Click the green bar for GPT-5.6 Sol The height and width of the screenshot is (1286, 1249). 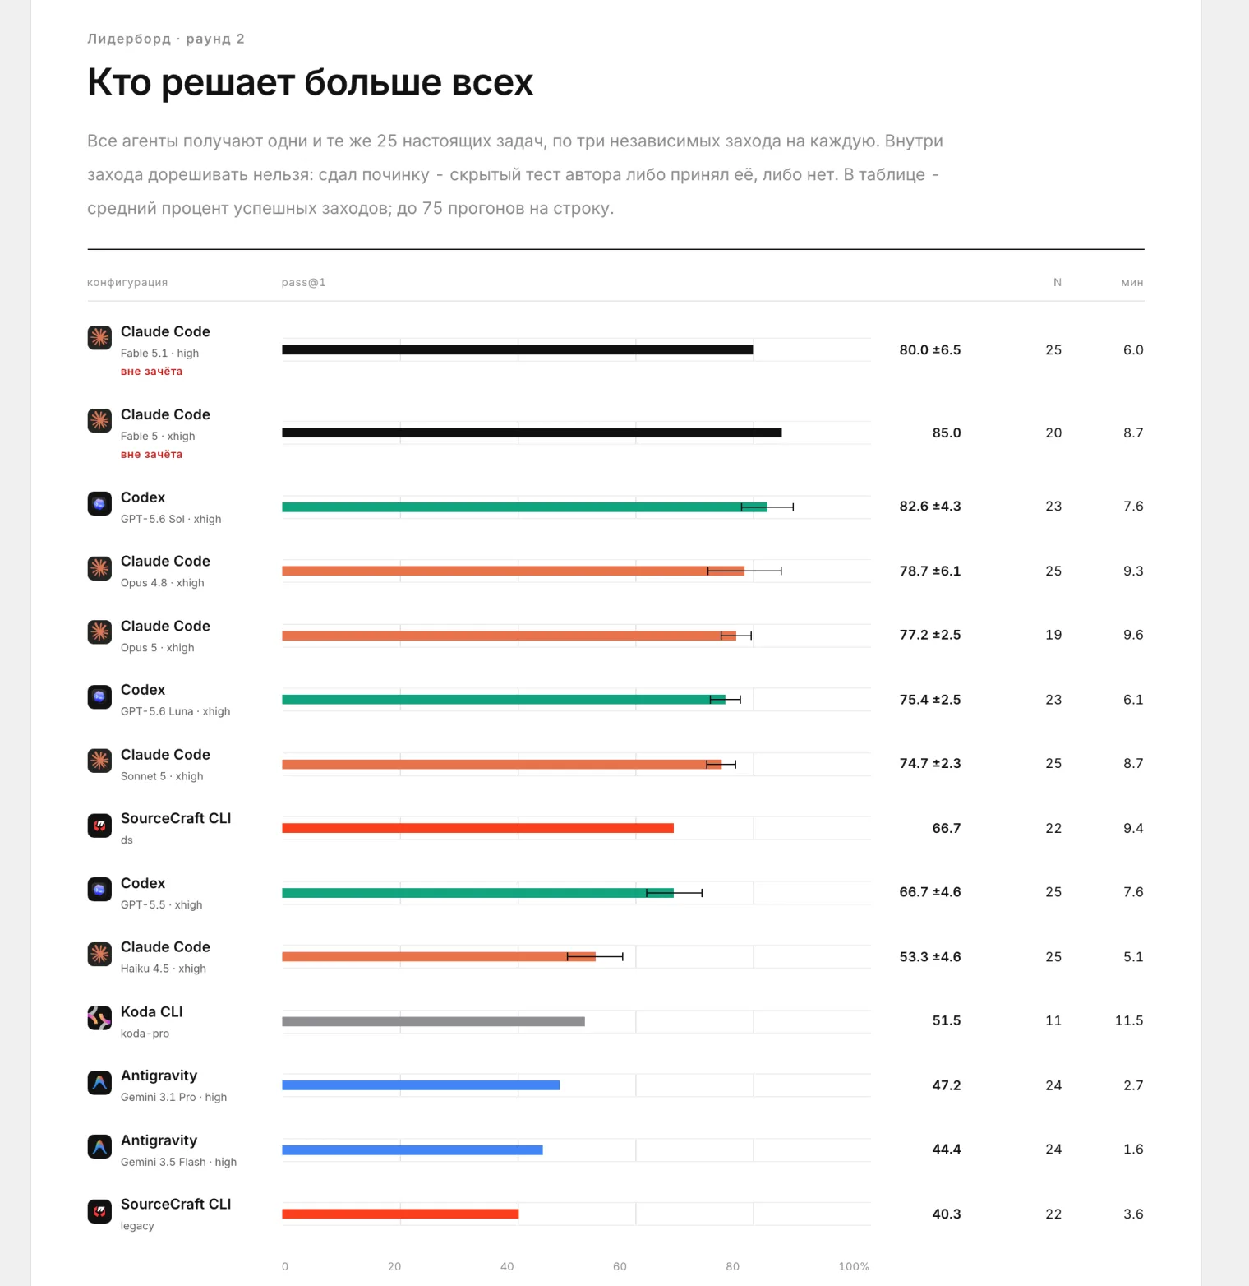[x=524, y=507]
